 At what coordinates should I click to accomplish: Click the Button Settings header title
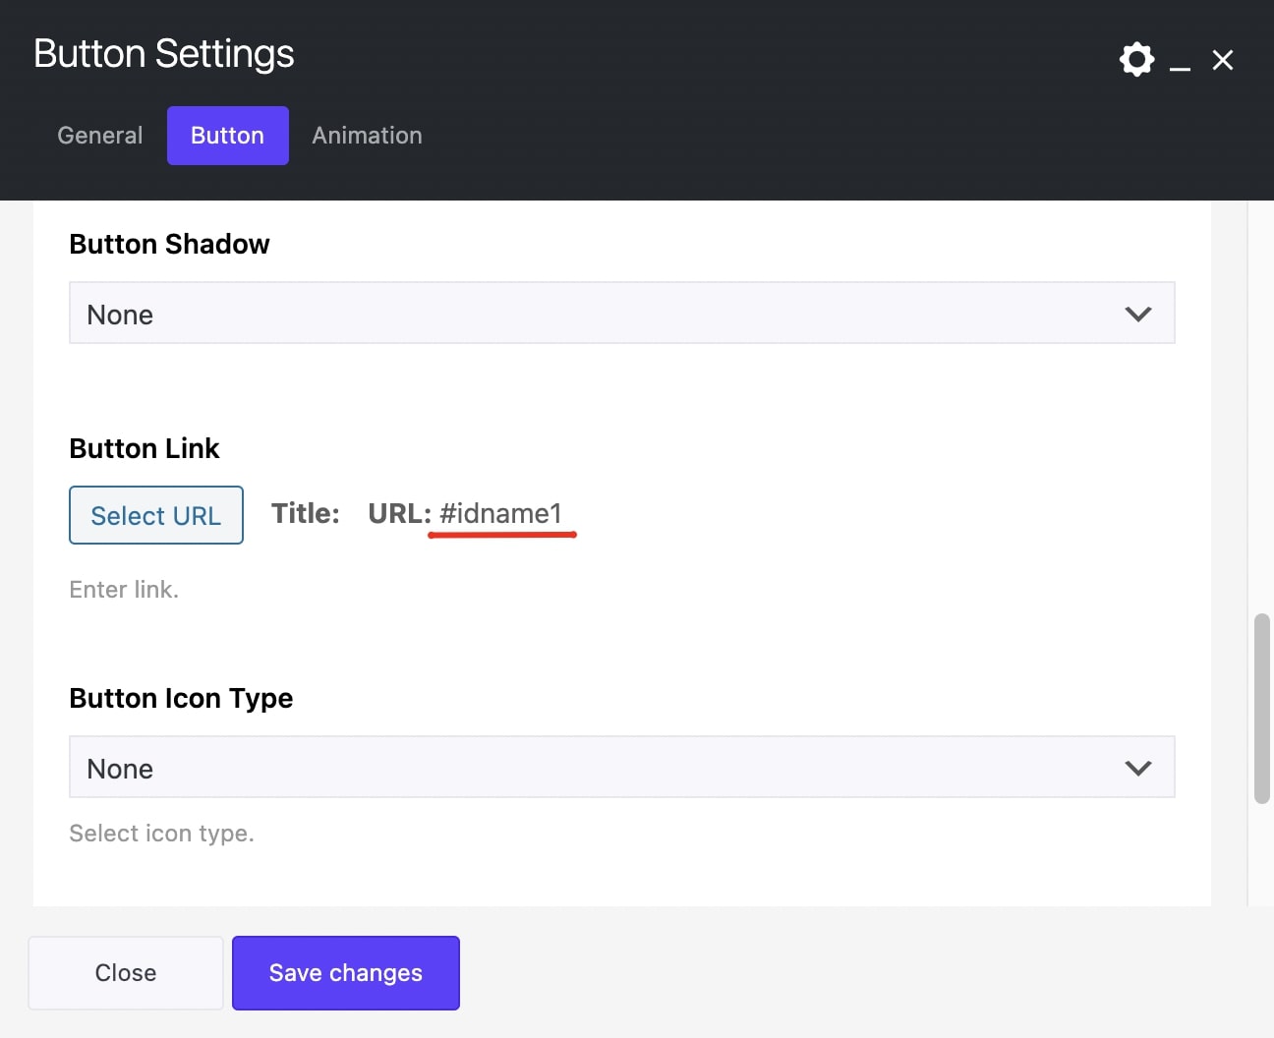(164, 54)
